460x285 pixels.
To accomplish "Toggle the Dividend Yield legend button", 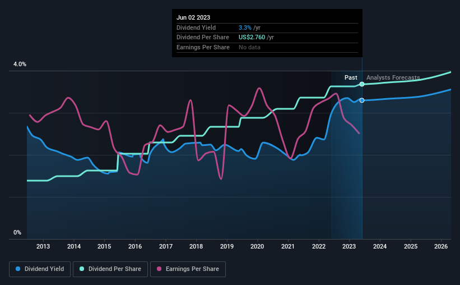I will [40, 269].
